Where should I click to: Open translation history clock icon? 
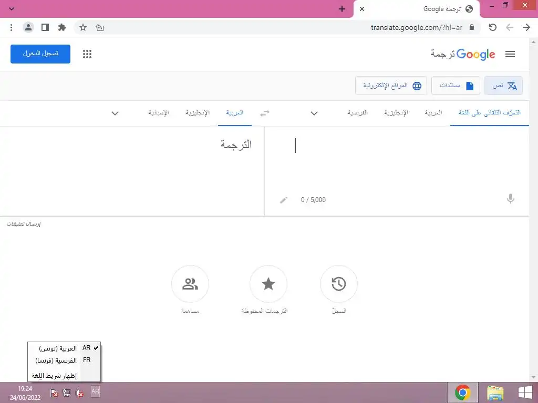(339, 284)
